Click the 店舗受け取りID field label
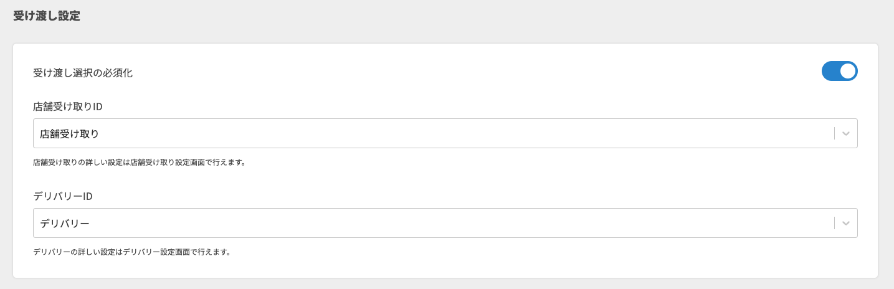 67,107
